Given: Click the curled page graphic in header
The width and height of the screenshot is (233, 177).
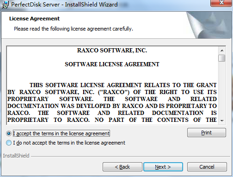Looking at the screenshot, I should coord(209,25).
